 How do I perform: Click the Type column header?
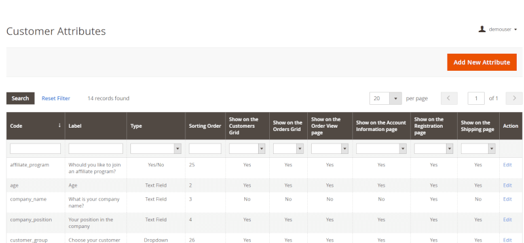(156, 126)
